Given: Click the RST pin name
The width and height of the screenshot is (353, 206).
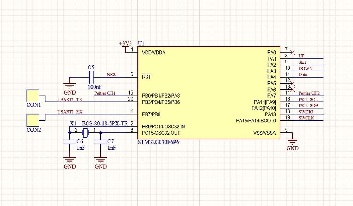Looking at the screenshot, I should pos(147,77).
